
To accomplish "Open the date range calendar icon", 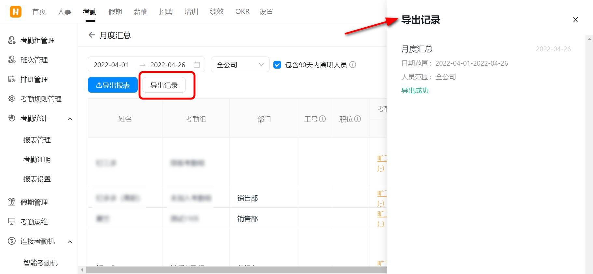I will click(x=197, y=65).
